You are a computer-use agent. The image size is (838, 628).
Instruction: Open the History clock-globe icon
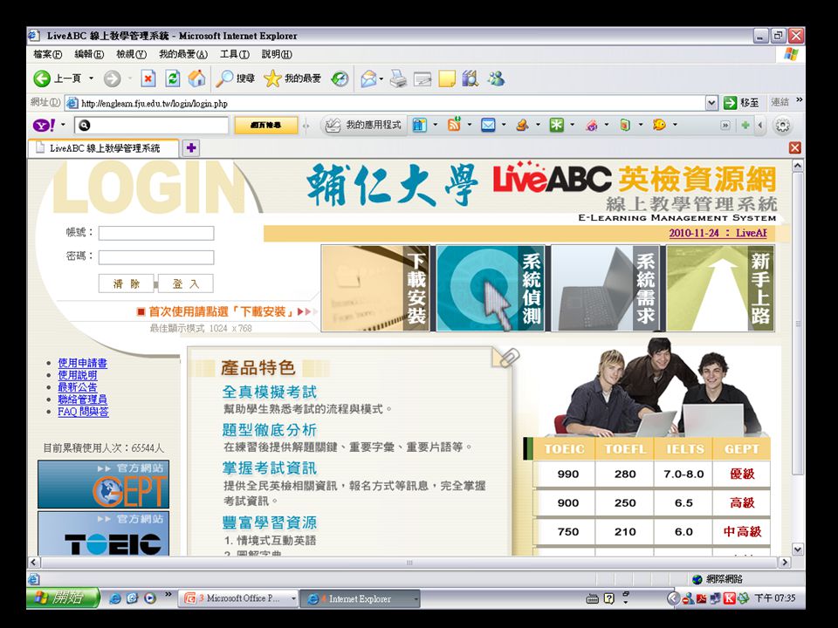tap(340, 79)
